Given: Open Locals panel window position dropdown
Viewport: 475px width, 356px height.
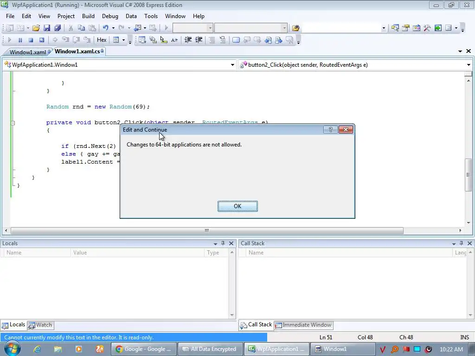Looking at the screenshot, I should 215,243.
